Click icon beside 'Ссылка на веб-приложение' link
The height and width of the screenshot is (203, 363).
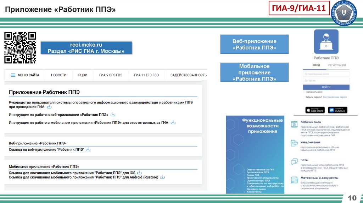pyautogui.click(x=88, y=150)
